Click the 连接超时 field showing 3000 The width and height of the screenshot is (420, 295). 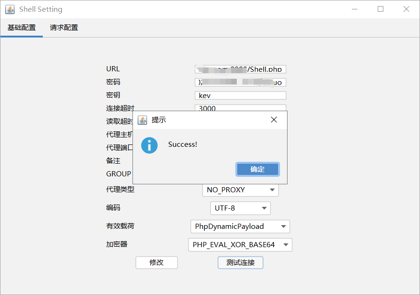click(x=240, y=108)
